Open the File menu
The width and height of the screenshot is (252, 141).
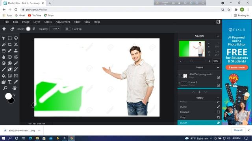point(7,22)
